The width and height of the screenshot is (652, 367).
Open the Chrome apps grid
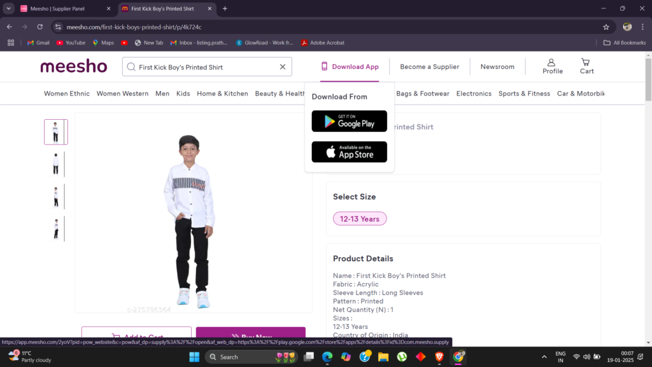pyautogui.click(x=11, y=43)
